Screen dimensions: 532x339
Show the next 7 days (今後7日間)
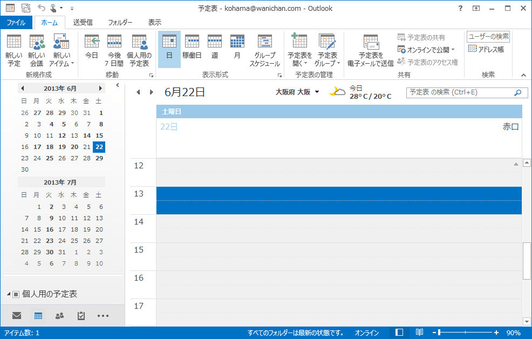pos(114,51)
